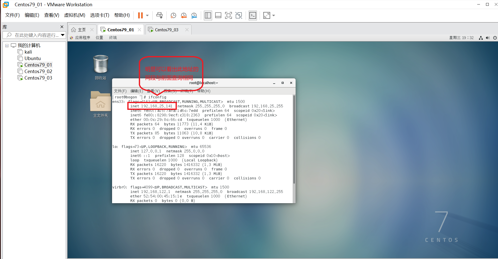Click the 'ether 00:0c:29:8c:66:cd' MAC line
Image resolution: width=498 pixels, height=259 pixels.
click(156, 120)
